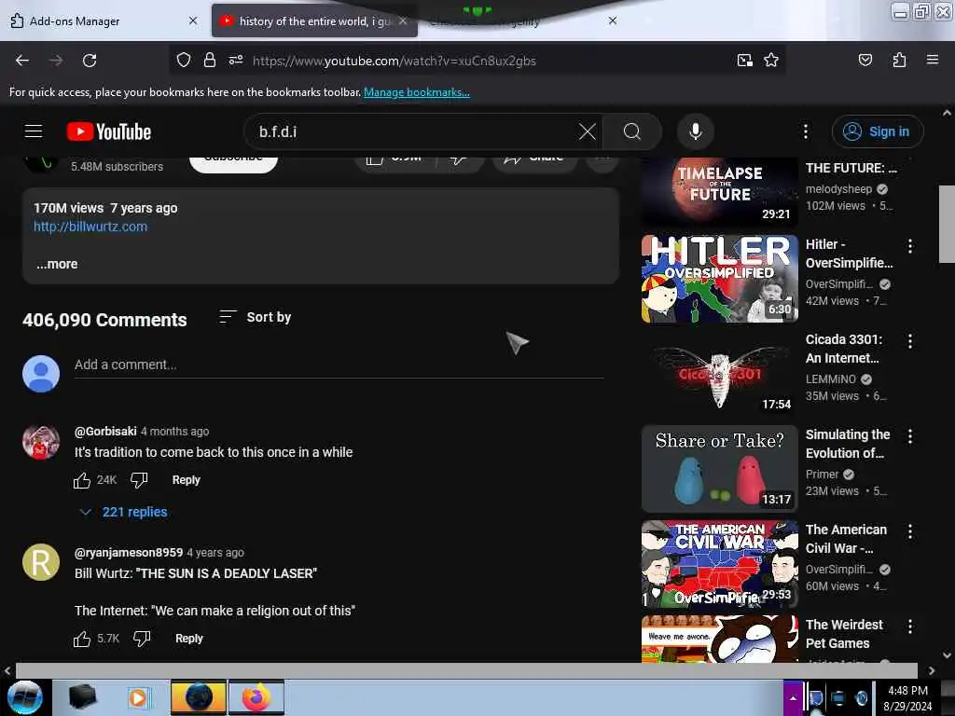Save page to Pocket
The width and height of the screenshot is (955, 716).
click(865, 60)
